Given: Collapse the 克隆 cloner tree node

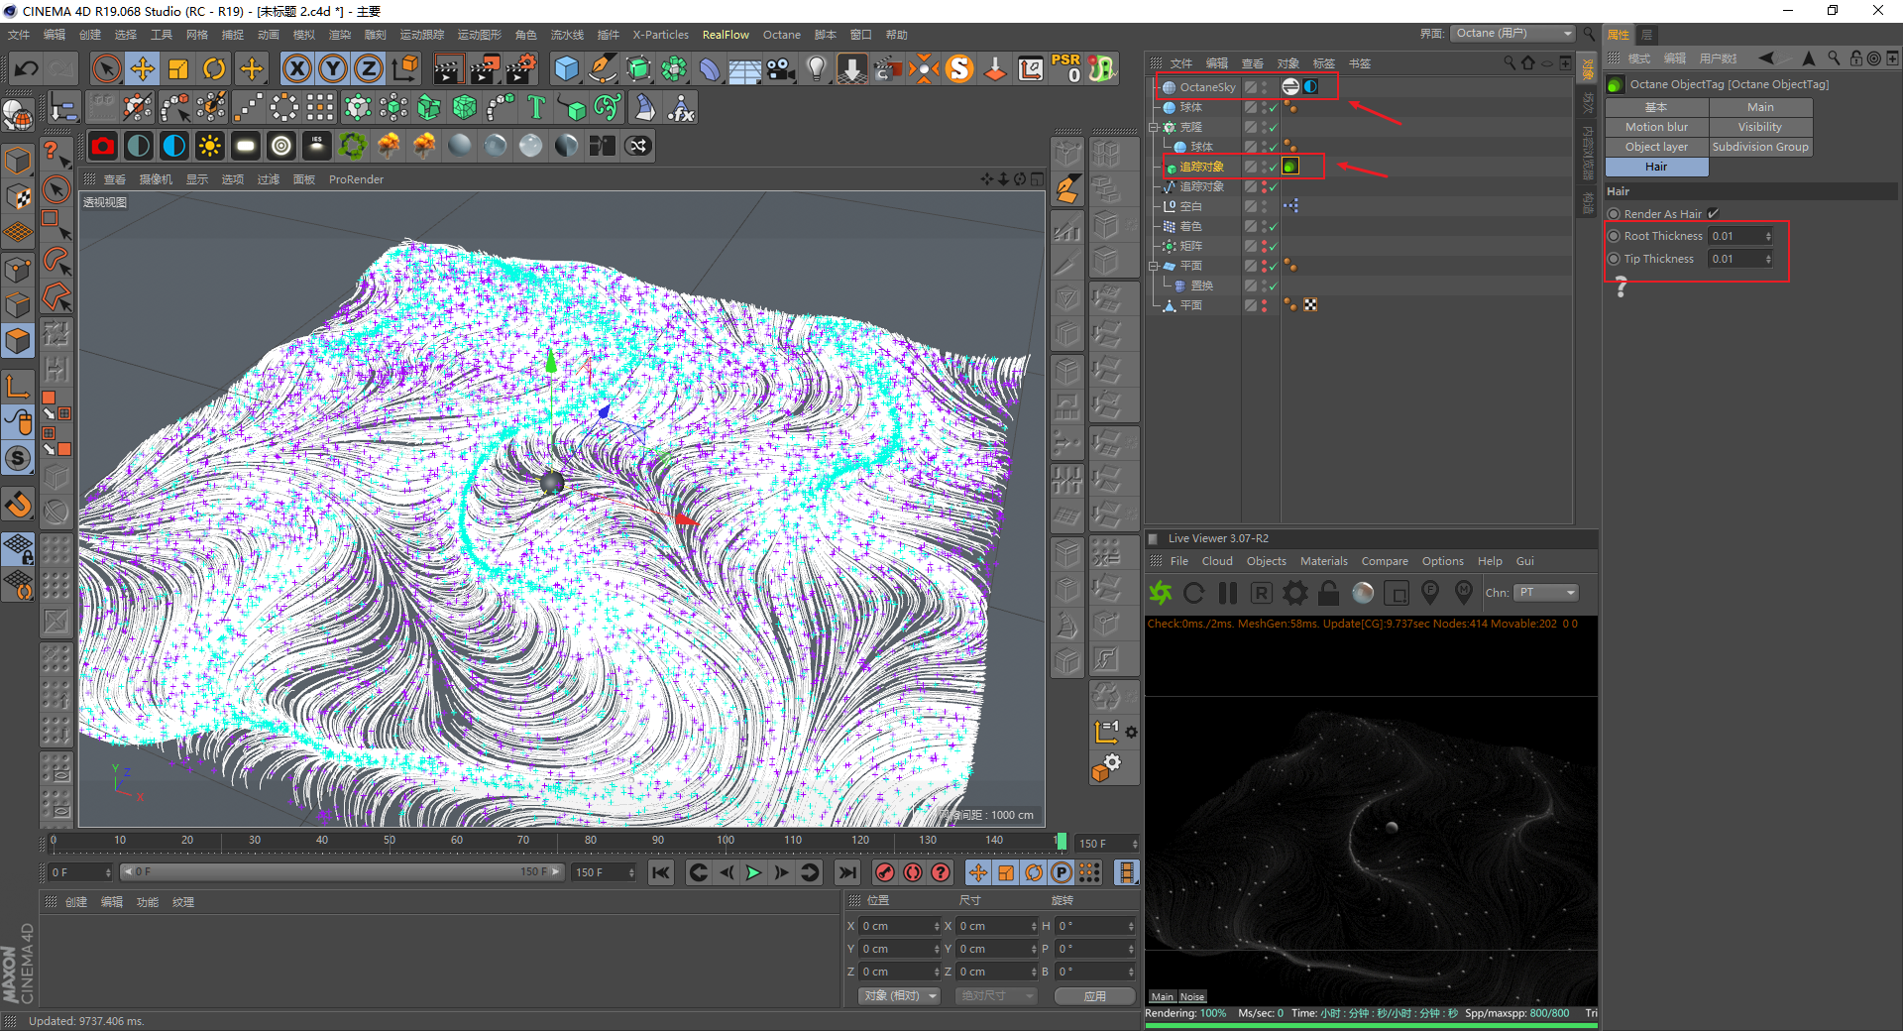Looking at the screenshot, I should (1154, 127).
